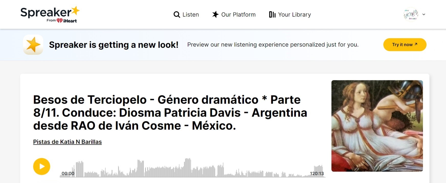Screen dimensions: 446x183
Task: Open the Our Platform menu
Action: [234, 15]
